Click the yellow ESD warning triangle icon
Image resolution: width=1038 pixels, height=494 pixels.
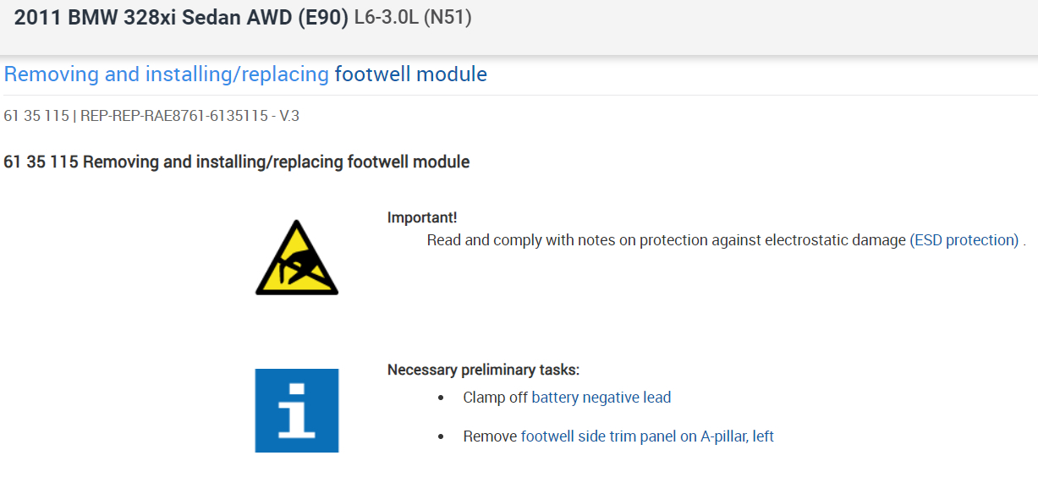[297, 259]
